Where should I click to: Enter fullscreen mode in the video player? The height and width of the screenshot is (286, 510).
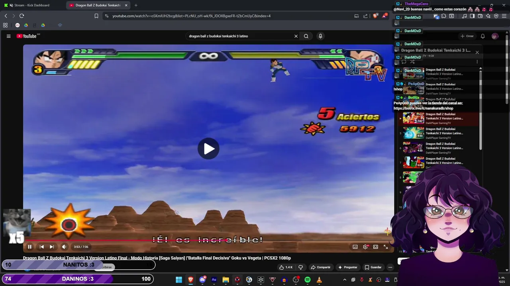tap(386, 247)
